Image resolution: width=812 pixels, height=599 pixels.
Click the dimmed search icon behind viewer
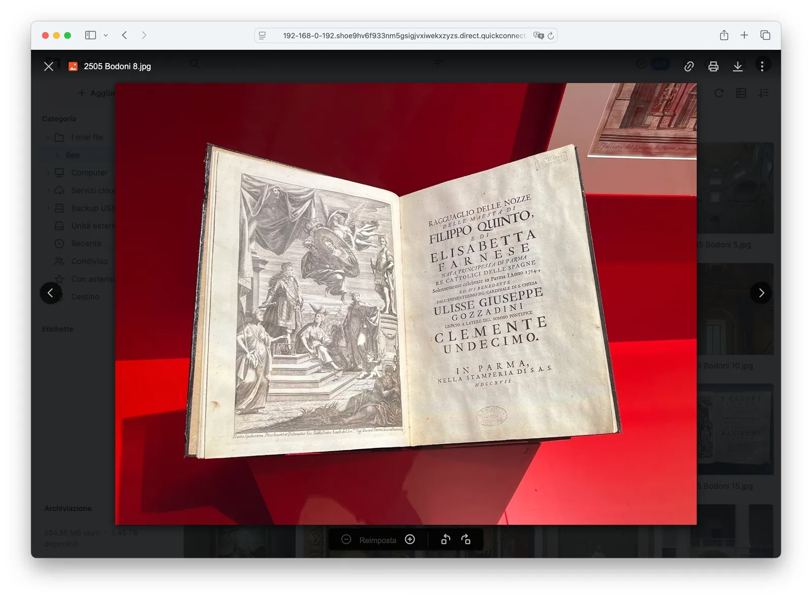coord(194,64)
